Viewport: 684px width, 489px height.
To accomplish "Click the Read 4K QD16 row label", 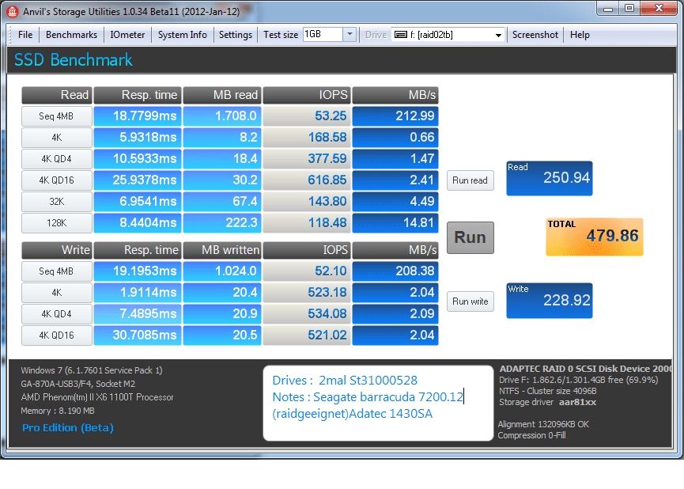I will pos(57,180).
